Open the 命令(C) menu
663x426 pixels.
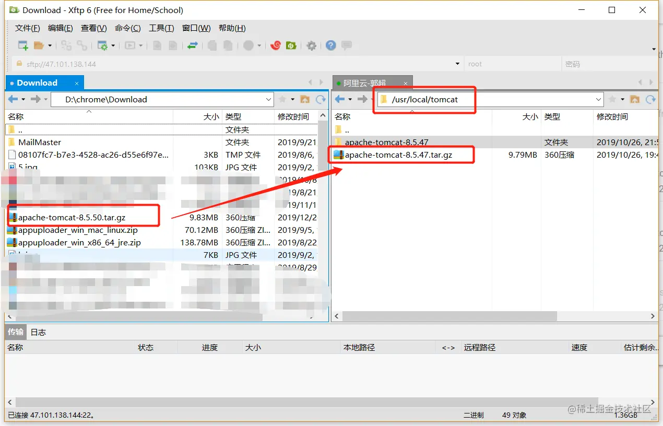[x=128, y=28]
